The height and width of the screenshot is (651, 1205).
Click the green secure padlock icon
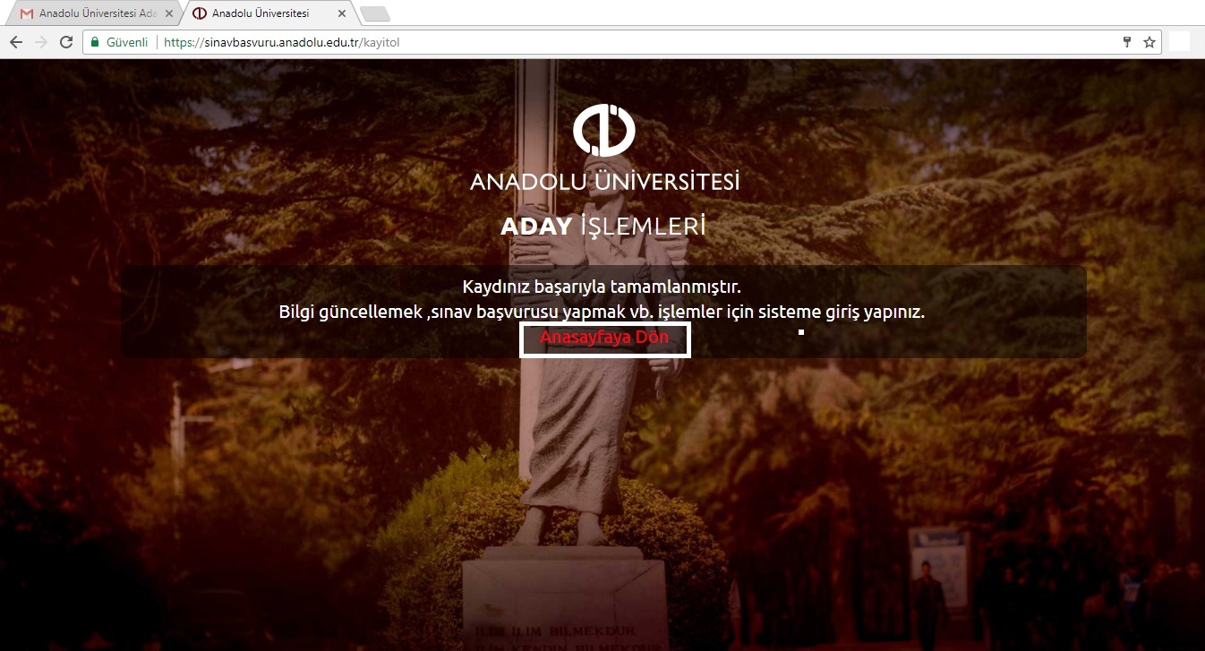(95, 42)
